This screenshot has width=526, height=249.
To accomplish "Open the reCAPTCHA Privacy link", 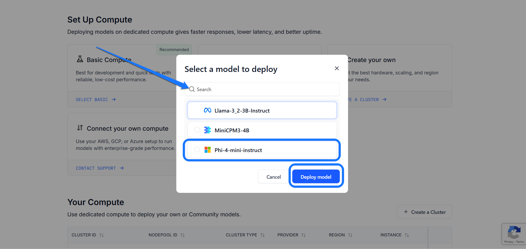I will [509, 242].
